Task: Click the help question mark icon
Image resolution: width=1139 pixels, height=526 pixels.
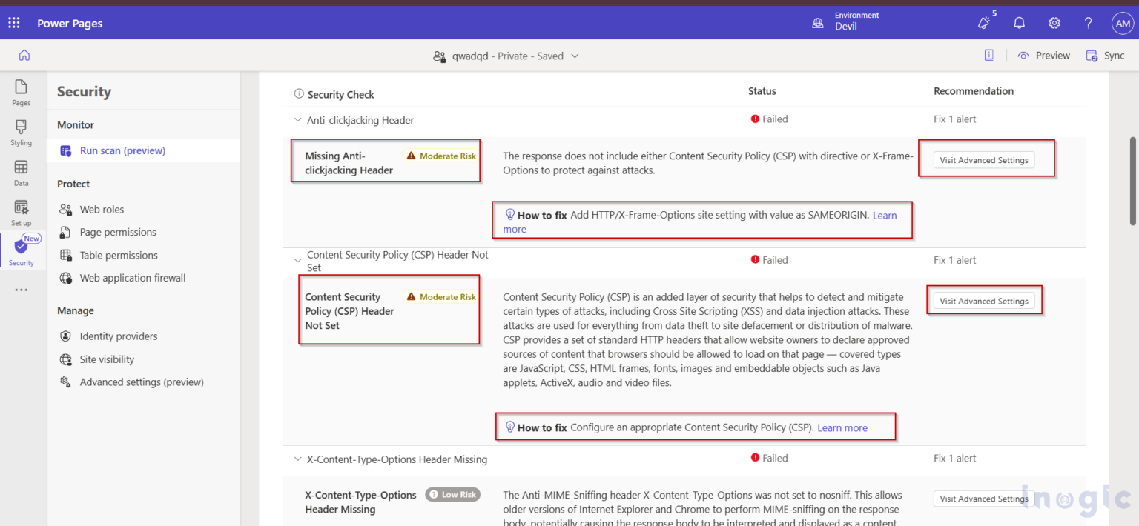Action: (x=1088, y=23)
